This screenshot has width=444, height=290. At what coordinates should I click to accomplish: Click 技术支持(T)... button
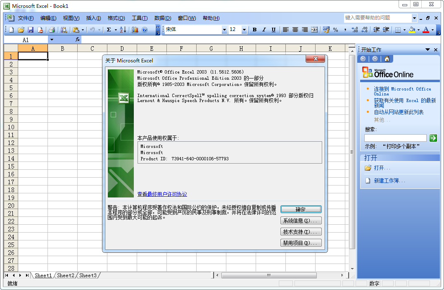301,232
